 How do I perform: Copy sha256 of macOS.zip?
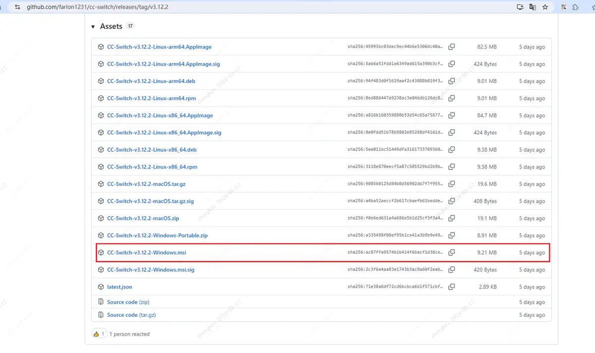452,218
